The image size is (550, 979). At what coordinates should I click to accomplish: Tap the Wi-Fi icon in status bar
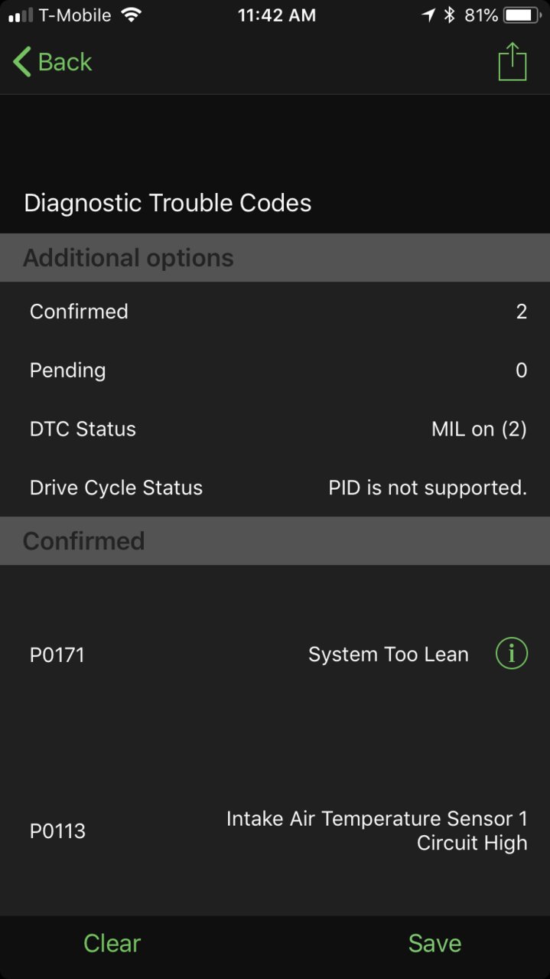pyautogui.click(x=131, y=15)
